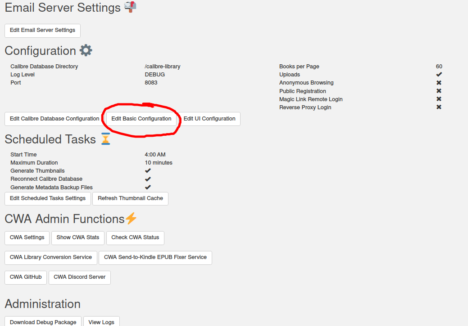Screen dimensions: 468x326
Task: Click the cross icon for Reverse Proxy Login
Action: (439, 107)
